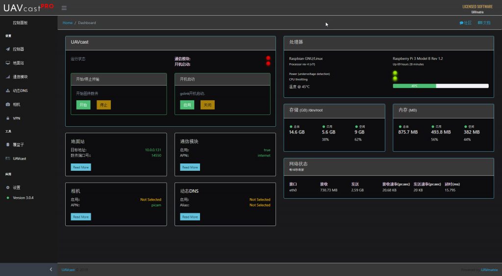This screenshot has width=502, height=276.
Task: Click the chat bubble icon beside 社区
Action: pyautogui.click(x=461, y=23)
